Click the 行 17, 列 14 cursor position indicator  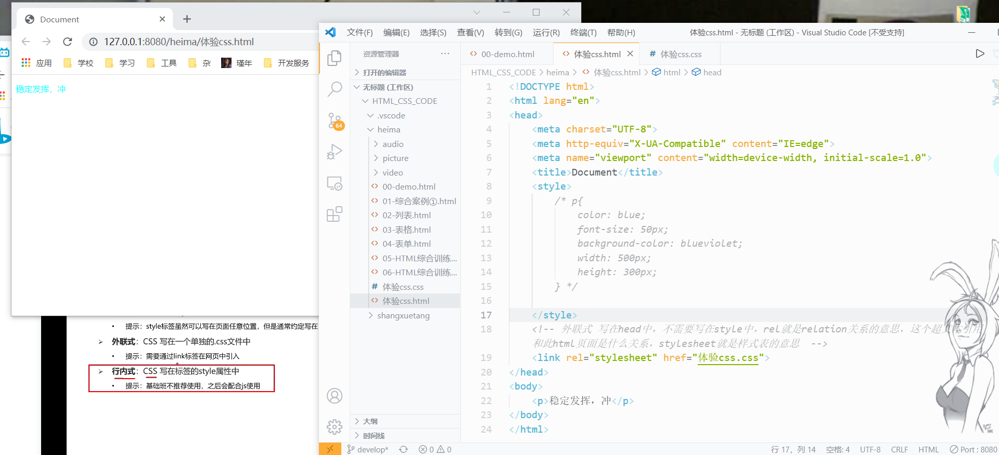point(793,449)
